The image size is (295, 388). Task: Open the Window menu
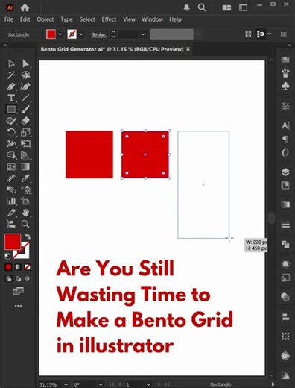click(x=153, y=19)
